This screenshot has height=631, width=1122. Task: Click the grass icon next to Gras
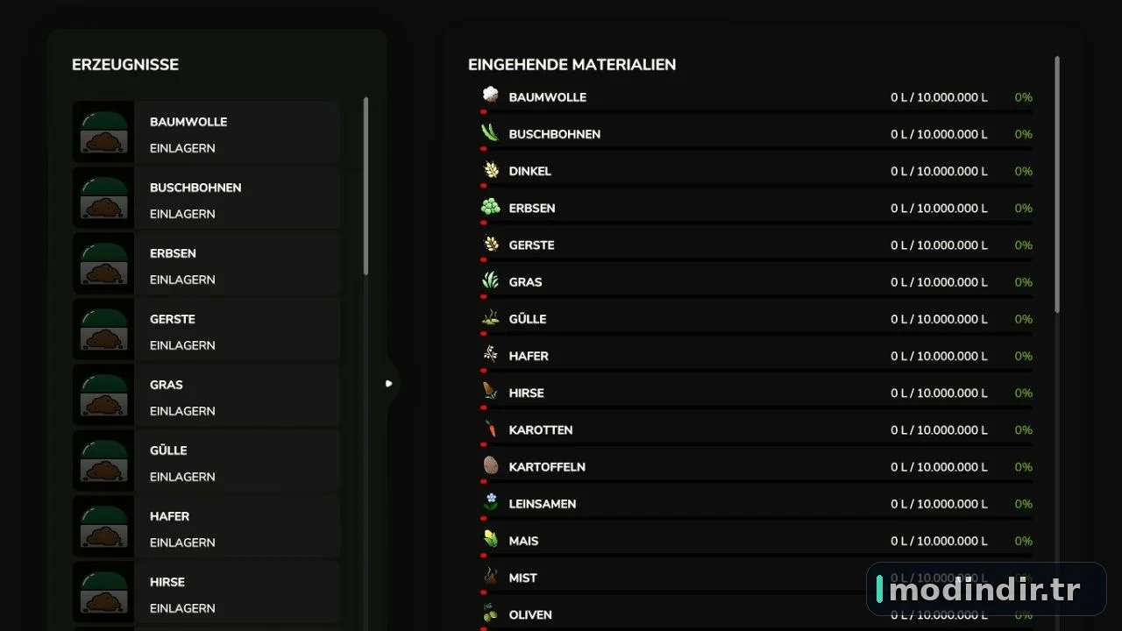pyautogui.click(x=490, y=280)
